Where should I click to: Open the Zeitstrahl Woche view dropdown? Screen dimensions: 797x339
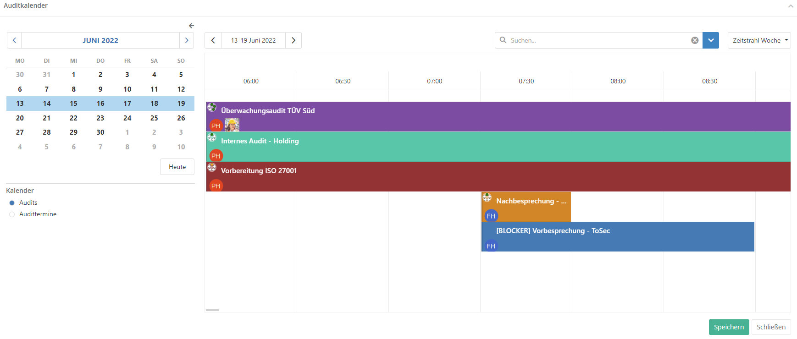(759, 40)
